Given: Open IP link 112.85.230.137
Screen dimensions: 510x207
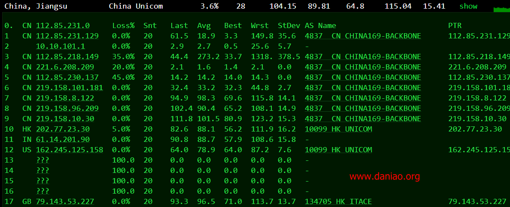Looking at the screenshot, I should [67, 78].
